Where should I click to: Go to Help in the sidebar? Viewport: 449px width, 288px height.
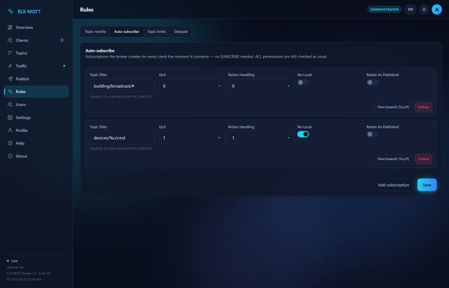pos(36,143)
